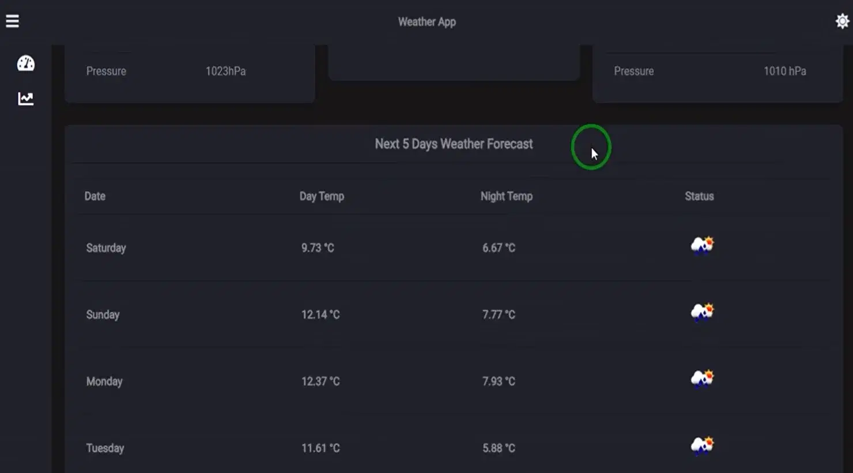Click Monday's weather status icon
This screenshot has height=473, width=853.
tap(702, 379)
